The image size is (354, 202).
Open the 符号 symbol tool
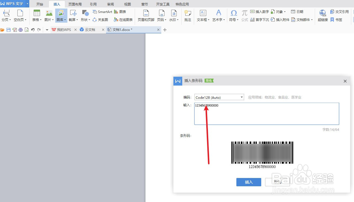234,16
